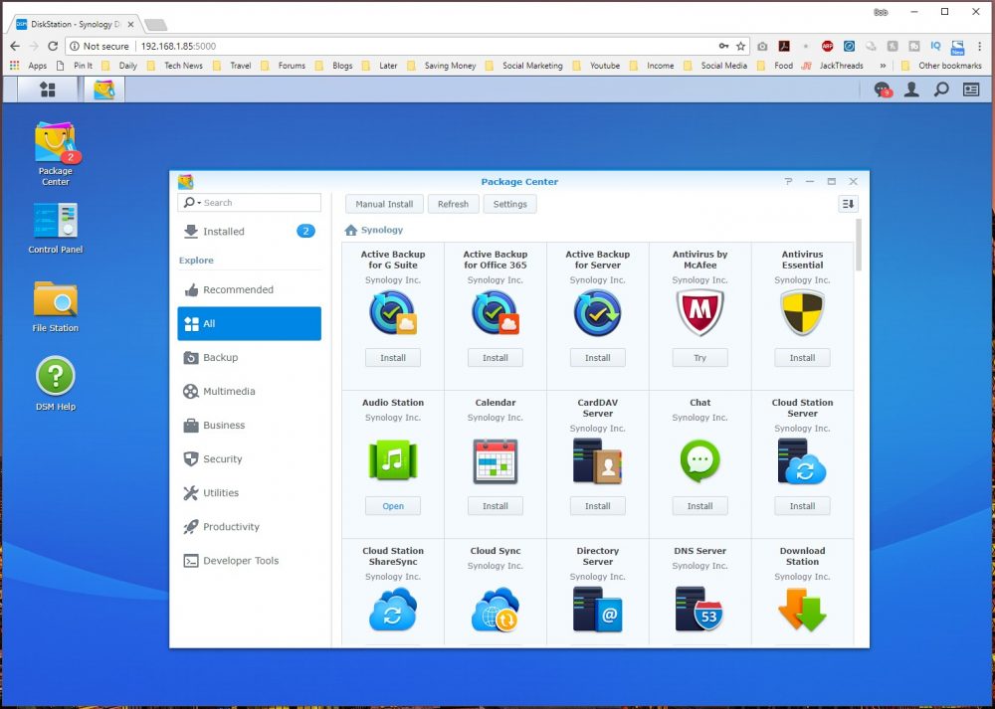This screenshot has width=995, height=709.
Task: Click the package list vertical scrollbar
Action: pos(859,245)
